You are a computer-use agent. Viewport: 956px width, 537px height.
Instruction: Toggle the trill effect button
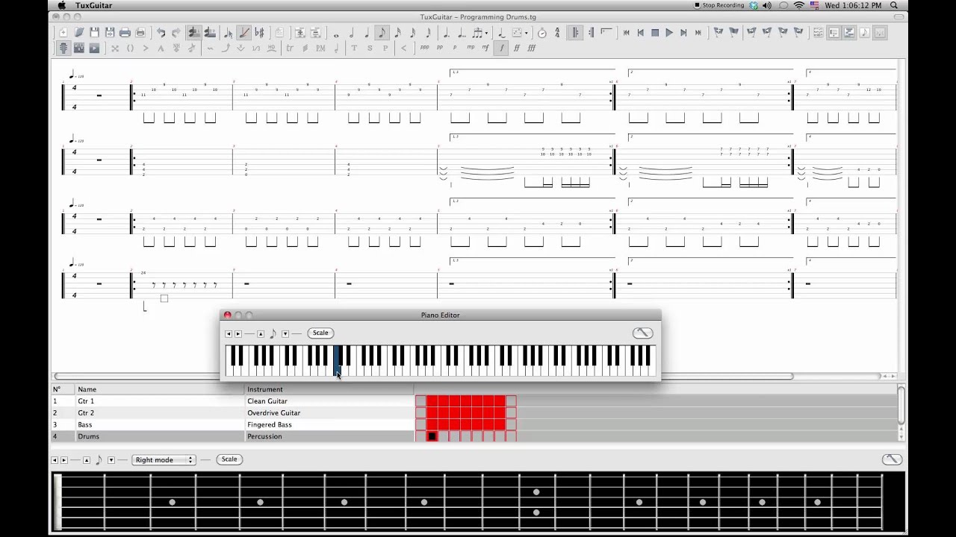[290, 48]
